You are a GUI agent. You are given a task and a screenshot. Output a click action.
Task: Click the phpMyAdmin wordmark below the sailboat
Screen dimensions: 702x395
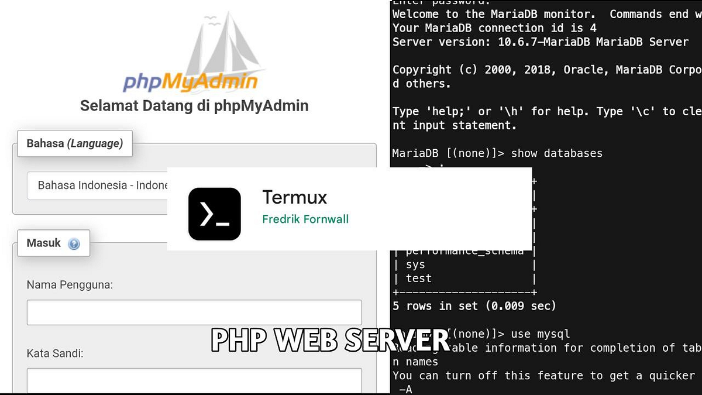click(190, 83)
